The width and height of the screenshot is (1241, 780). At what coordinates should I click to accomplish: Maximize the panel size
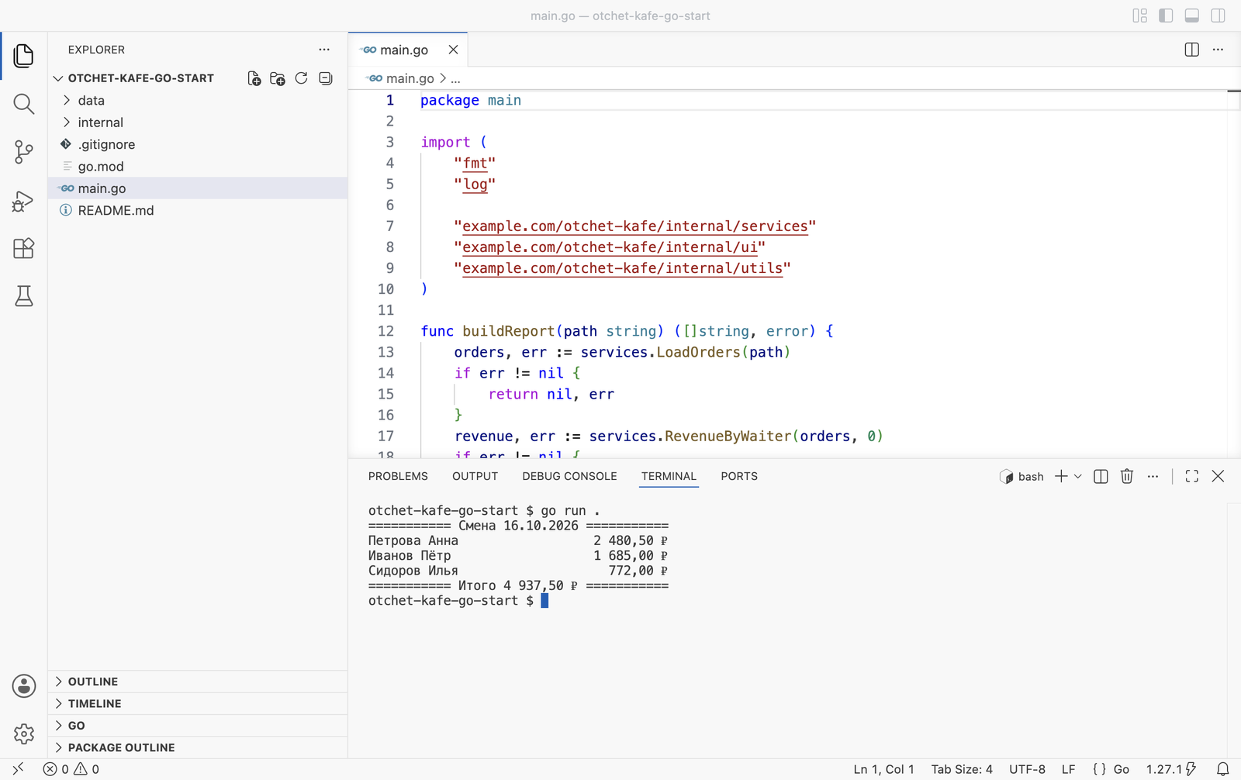pos(1192,476)
